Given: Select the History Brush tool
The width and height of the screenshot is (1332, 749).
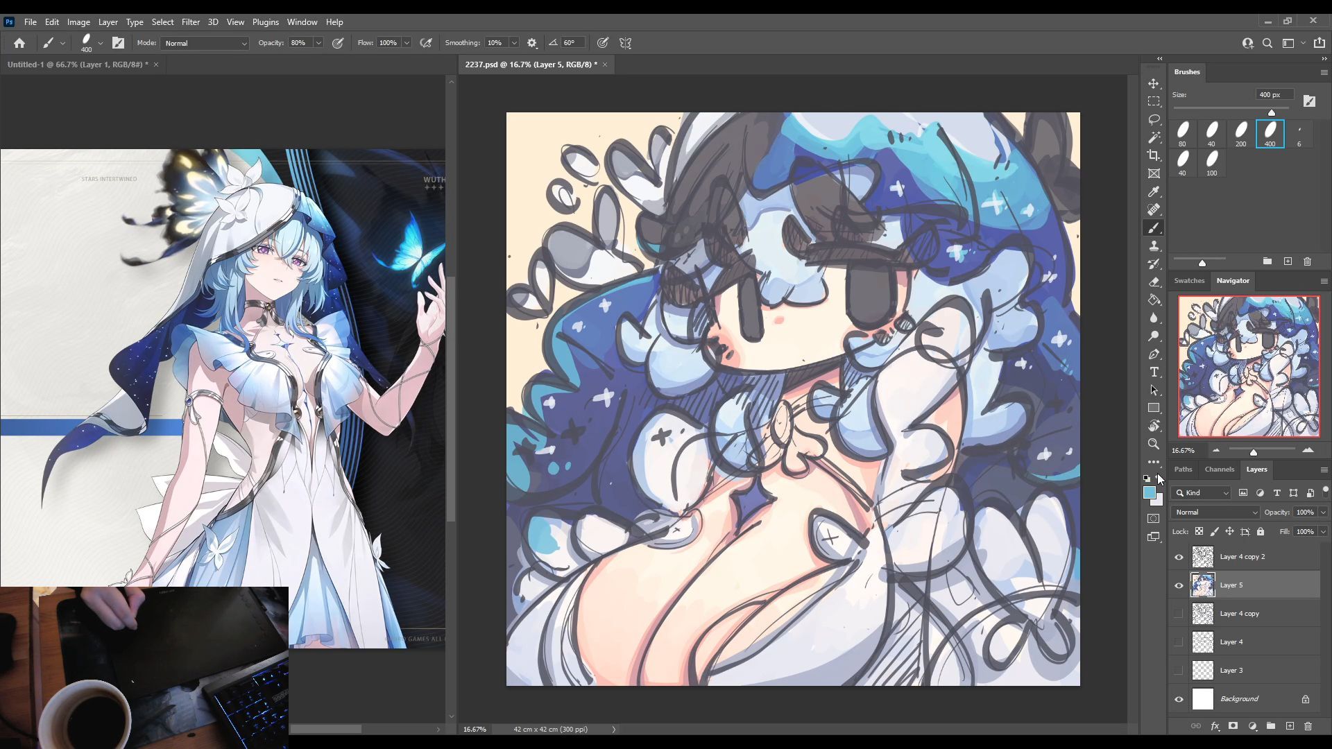Looking at the screenshot, I should [1154, 264].
